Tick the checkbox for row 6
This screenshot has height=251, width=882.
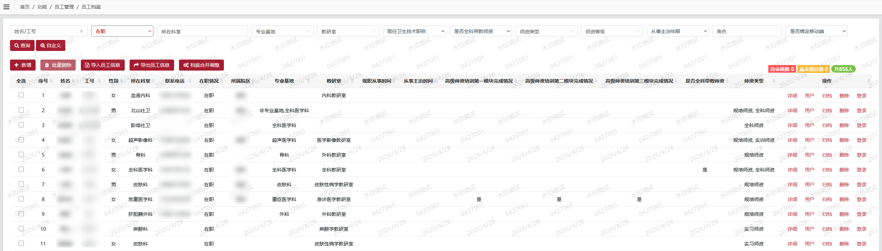coord(21,169)
